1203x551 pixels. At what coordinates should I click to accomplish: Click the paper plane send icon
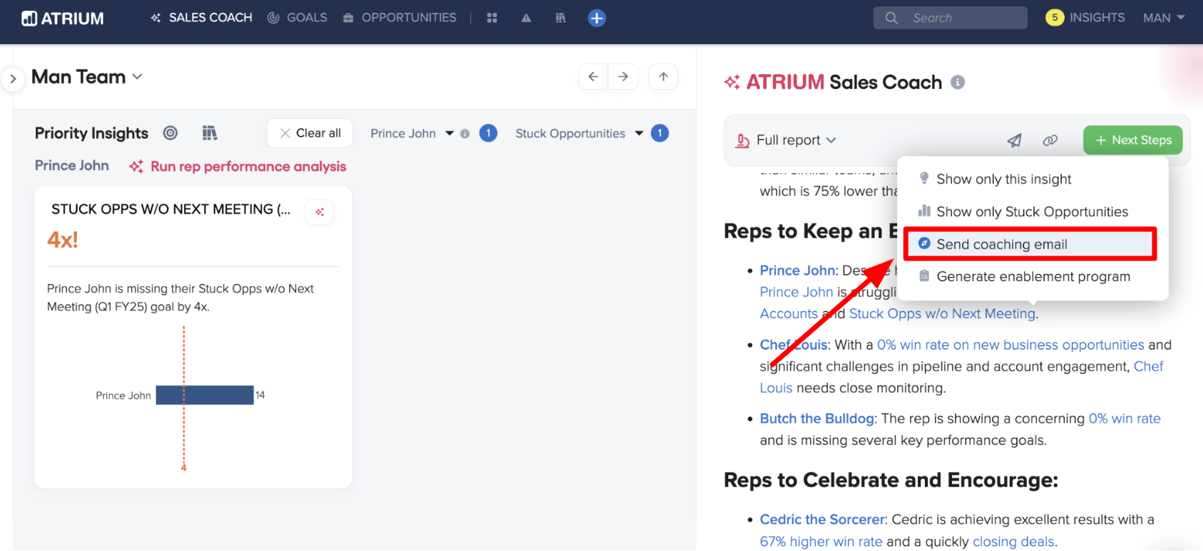tap(1014, 140)
